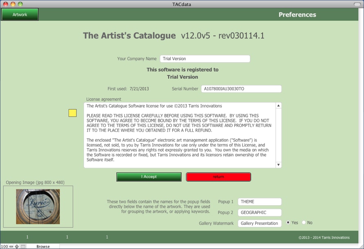This screenshot has width=364, height=249.
Task: Open the Browse mode popup
Action: [43, 247]
